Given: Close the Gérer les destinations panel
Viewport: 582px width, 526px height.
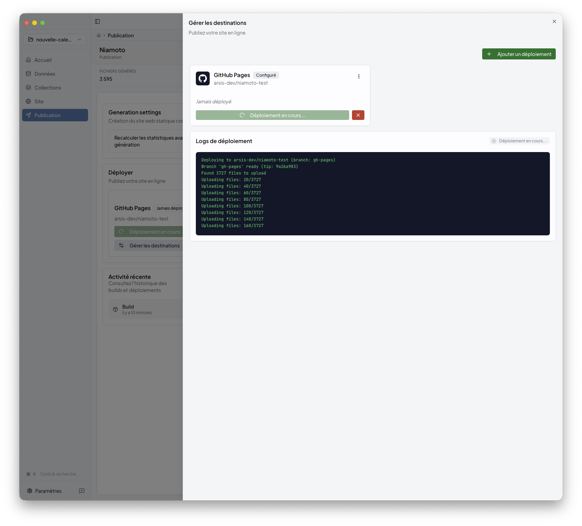Looking at the screenshot, I should tap(554, 21).
